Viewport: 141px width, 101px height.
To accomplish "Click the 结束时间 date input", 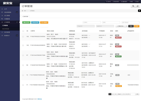I will 105,26.
